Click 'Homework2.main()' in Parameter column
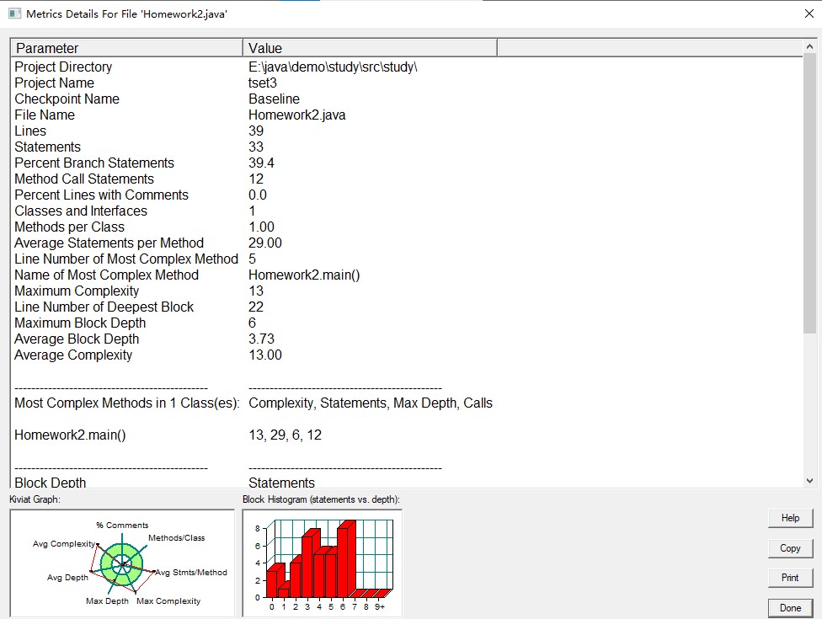Screen dimensions: 822x619 pyautogui.click(x=70, y=435)
